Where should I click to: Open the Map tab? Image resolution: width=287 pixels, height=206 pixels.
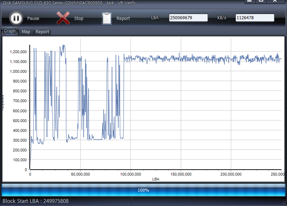coord(26,32)
